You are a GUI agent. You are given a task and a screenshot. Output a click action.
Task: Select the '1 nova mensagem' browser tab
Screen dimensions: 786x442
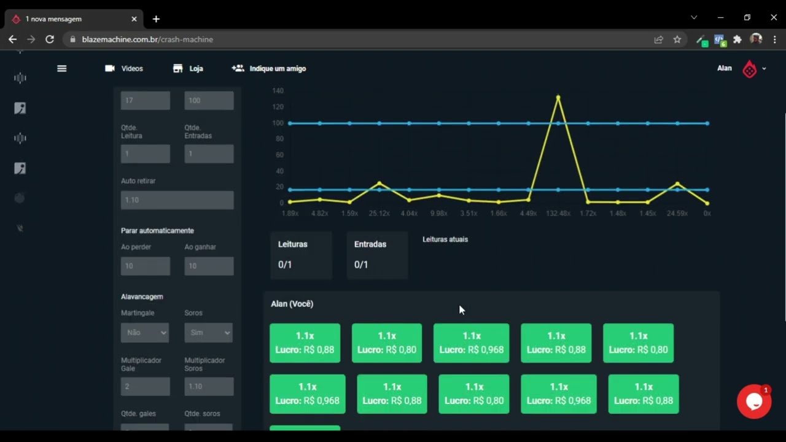tap(74, 19)
